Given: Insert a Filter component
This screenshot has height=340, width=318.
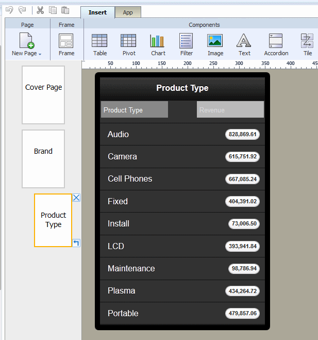Looking at the screenshot, I should tap(186, 44).
